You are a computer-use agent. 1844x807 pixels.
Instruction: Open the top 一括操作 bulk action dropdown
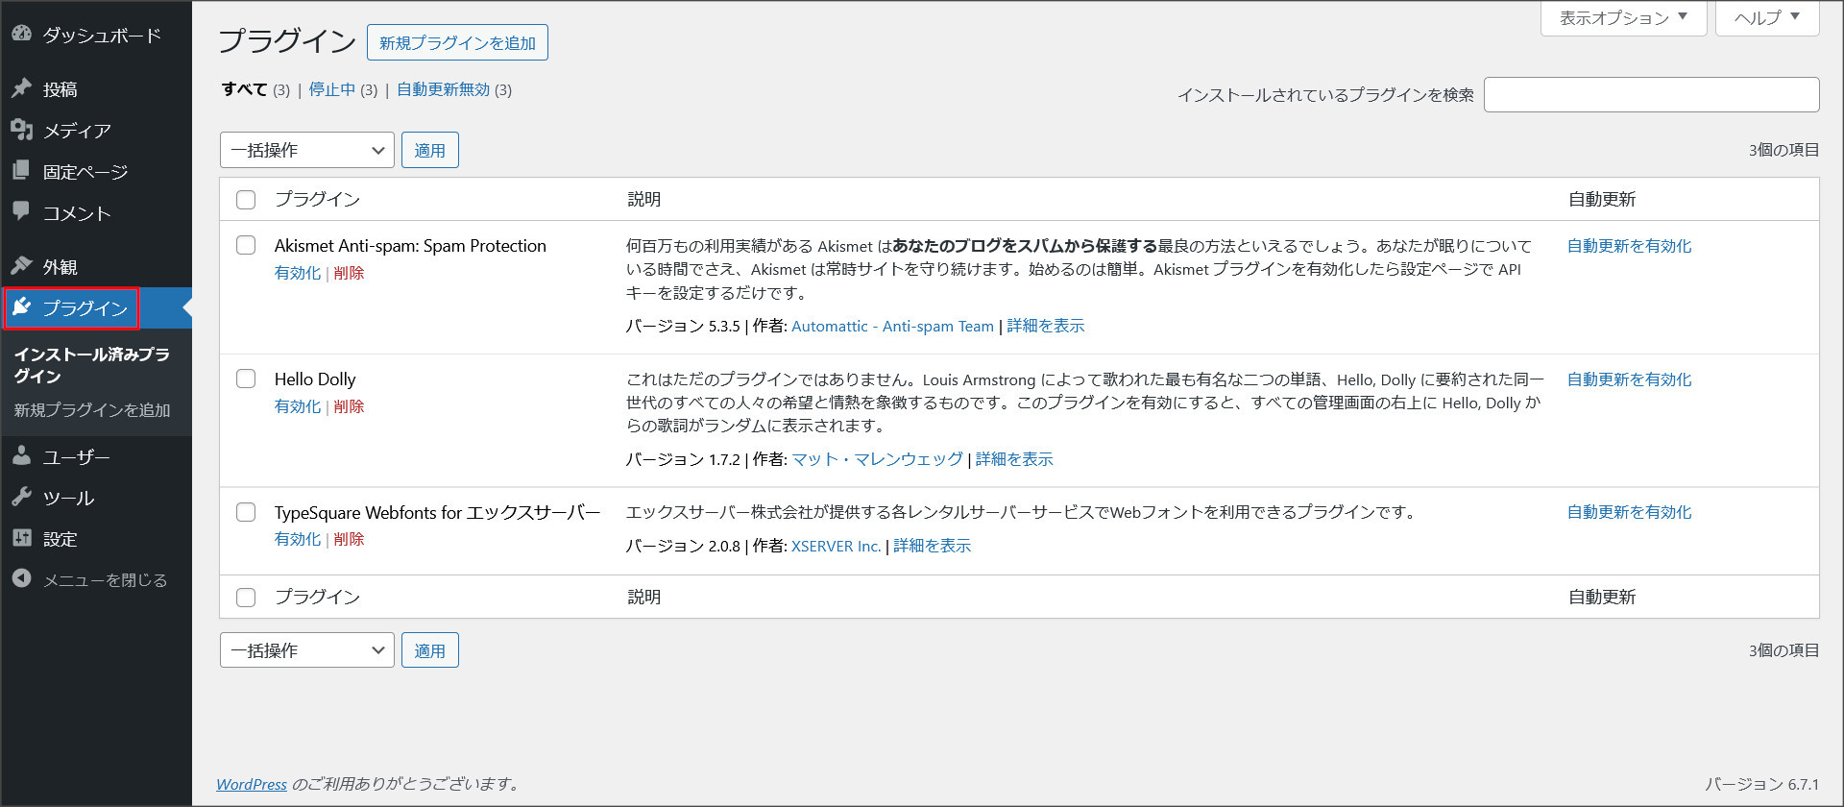click(307, 150)
